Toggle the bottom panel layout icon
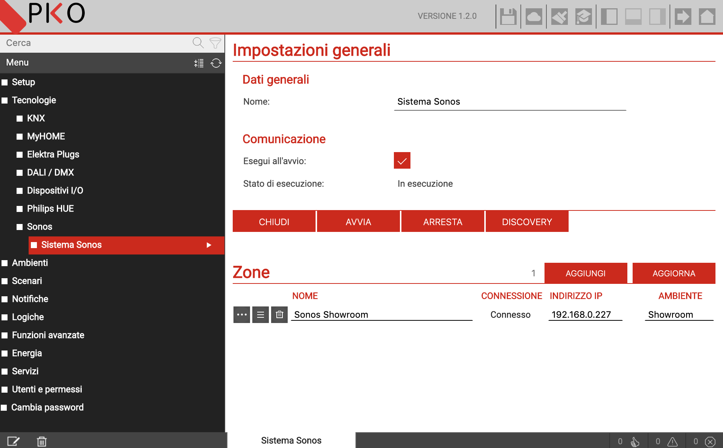The width and height of the screenshot is (723, 448). click(633, 17)
